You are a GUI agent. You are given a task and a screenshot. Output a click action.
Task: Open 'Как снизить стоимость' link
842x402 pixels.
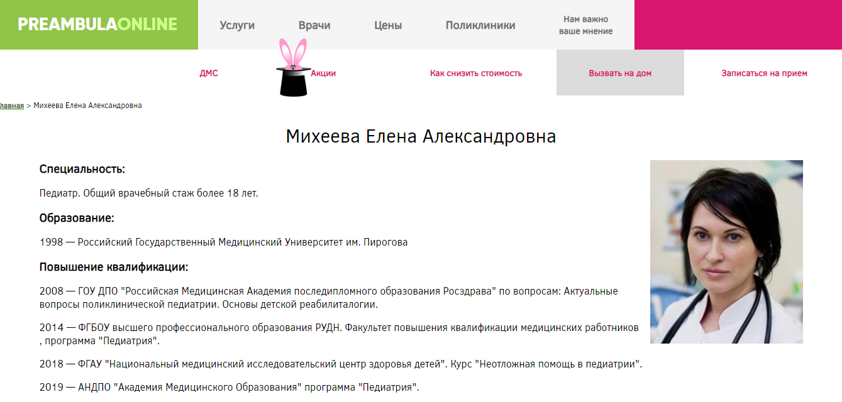click(476, 73)
